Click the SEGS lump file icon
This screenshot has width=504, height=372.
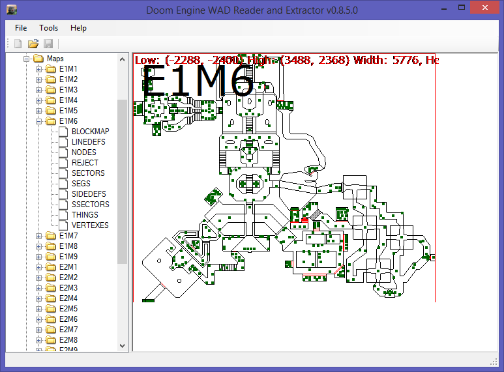click(x=63, y=184)
